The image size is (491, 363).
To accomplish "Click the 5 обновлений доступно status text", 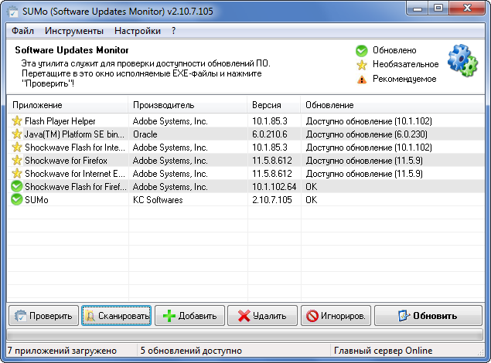I will coord(191,351).
